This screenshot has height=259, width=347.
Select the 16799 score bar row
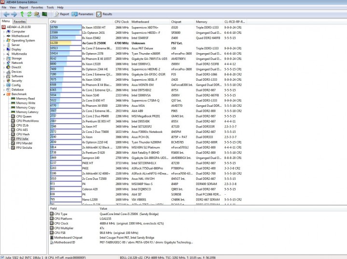pyautogui.click(x=66, y=28)
